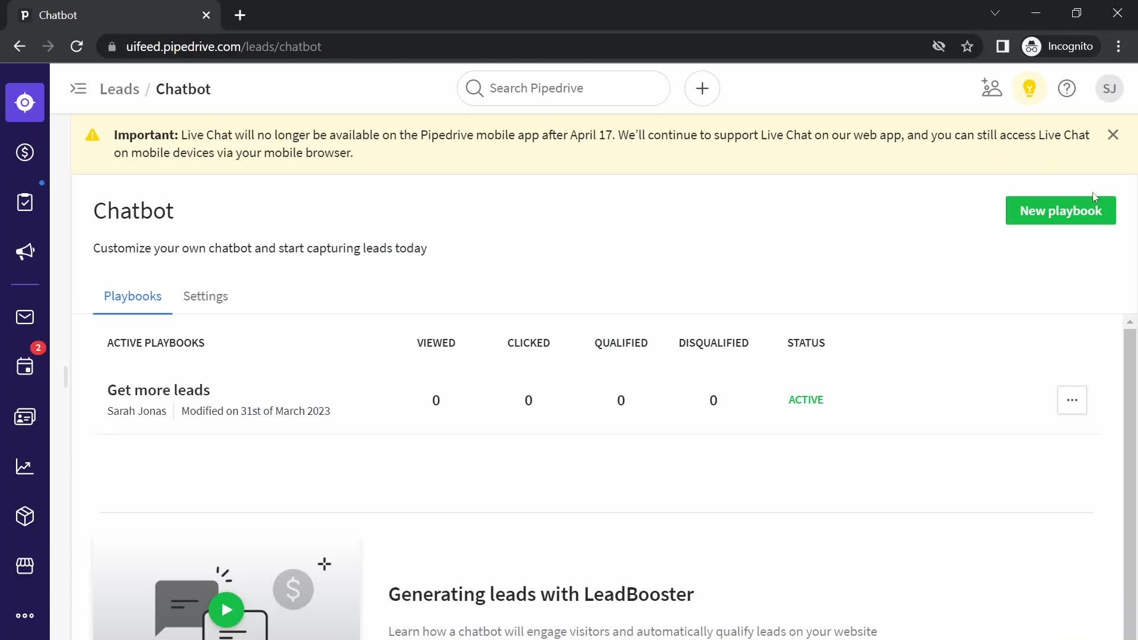The width and height of the screenshot is (1138, 640).
Task: Close the Chatbot browser tab
Action: point(206,15)
